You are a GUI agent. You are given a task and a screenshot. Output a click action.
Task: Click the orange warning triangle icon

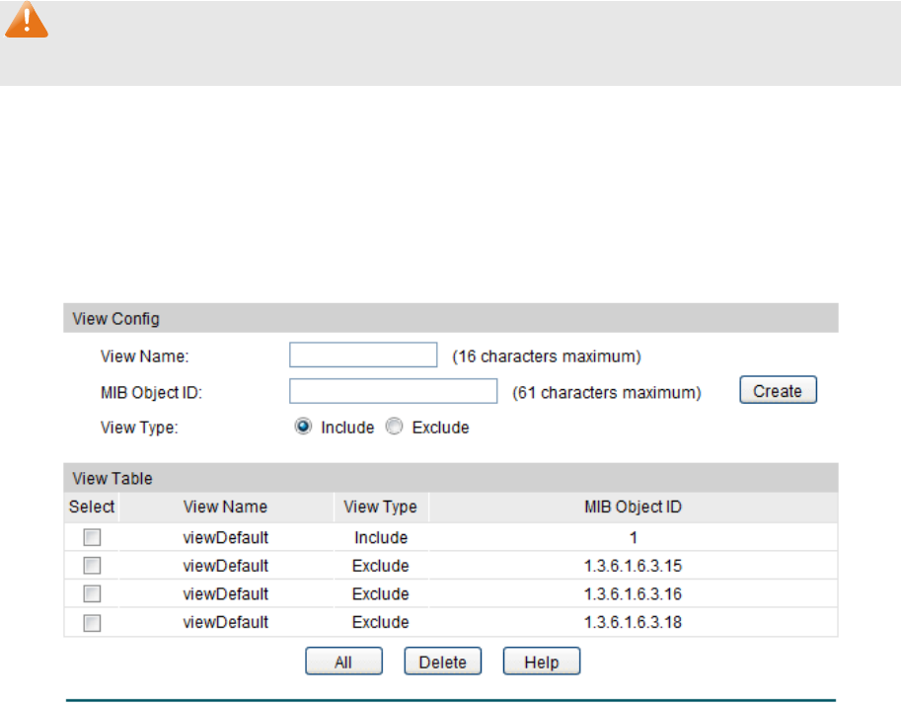pos(27,20)
